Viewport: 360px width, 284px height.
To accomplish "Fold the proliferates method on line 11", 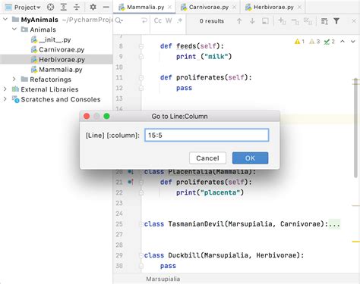I will click(x=141, y=77).
